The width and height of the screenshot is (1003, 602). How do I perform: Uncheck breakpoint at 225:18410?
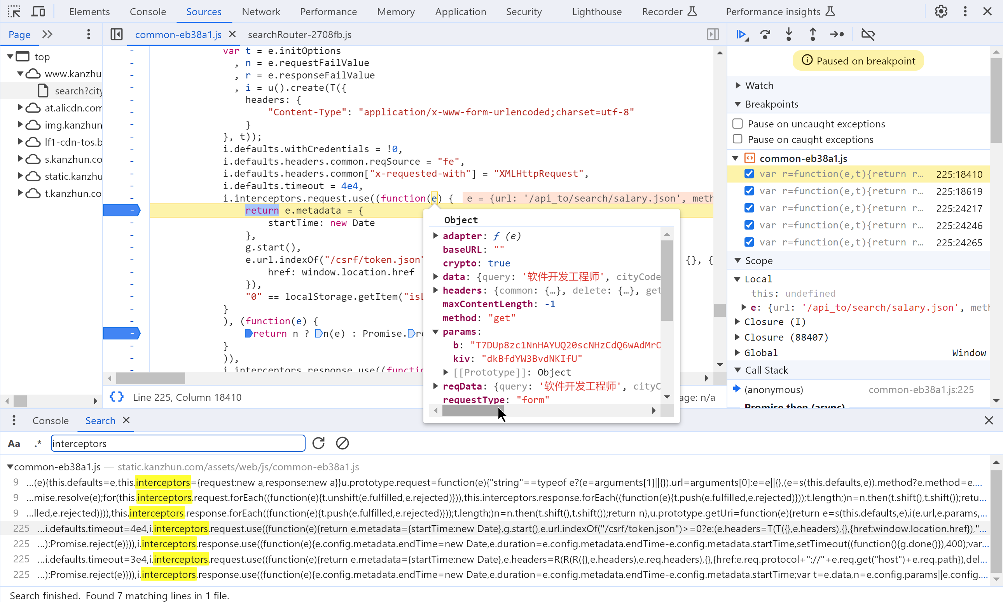749,174
